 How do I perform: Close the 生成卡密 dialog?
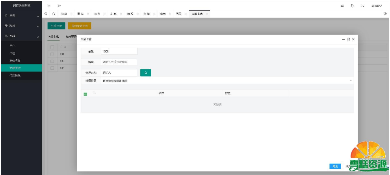click(353, 39)
